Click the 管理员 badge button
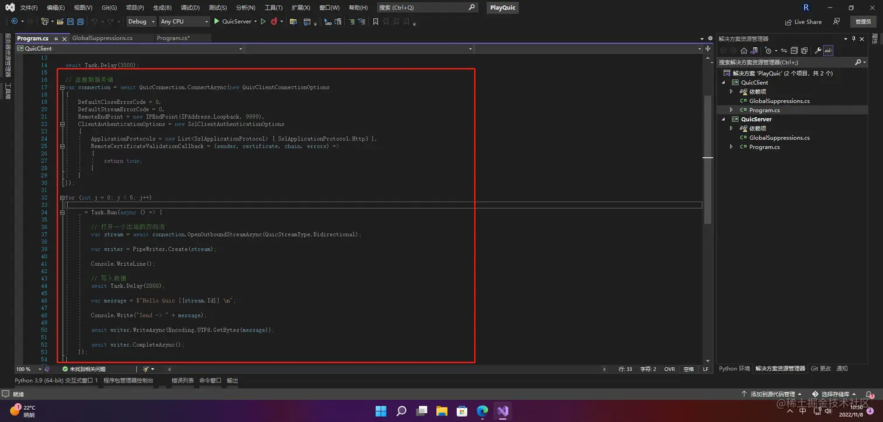Screen dimensions: 883x422 863,22
